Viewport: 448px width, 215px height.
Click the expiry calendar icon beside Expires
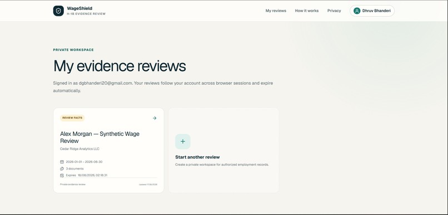coord(62,176)
